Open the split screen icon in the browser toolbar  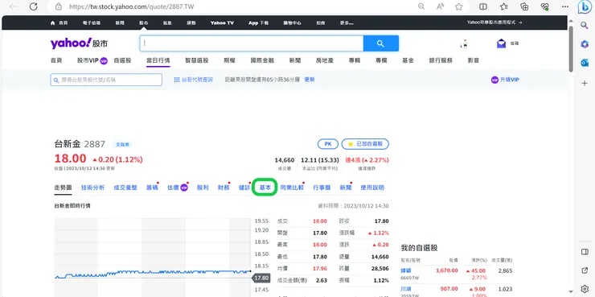tap(483, 6)
